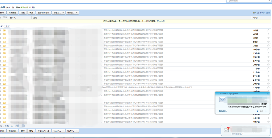Click the mail icon with 63 badge

click(x=226, y=130)
